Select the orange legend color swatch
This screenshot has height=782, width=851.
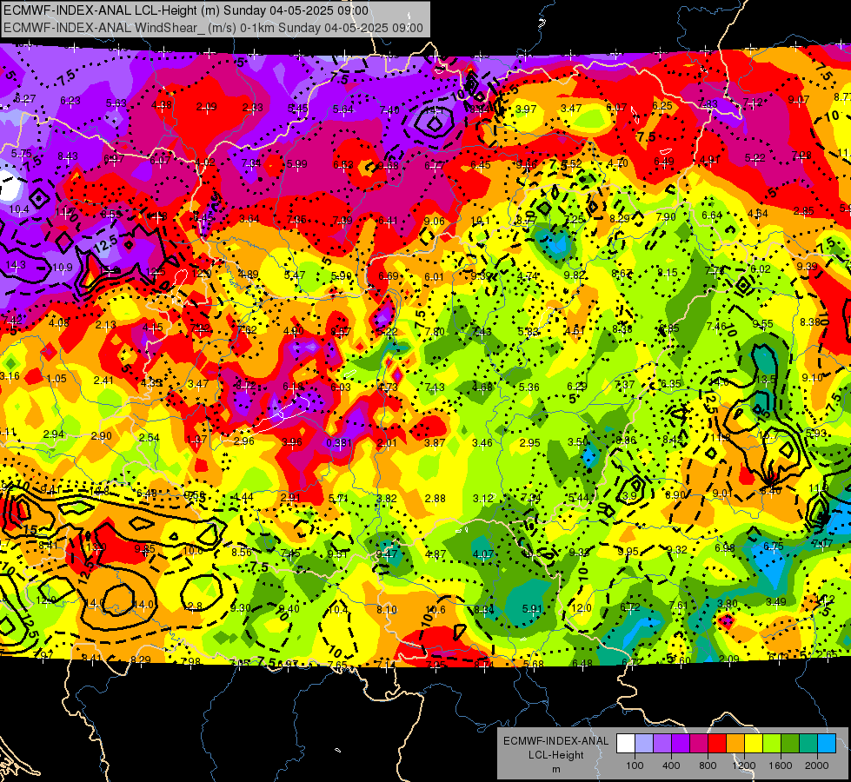coord(736,744)
